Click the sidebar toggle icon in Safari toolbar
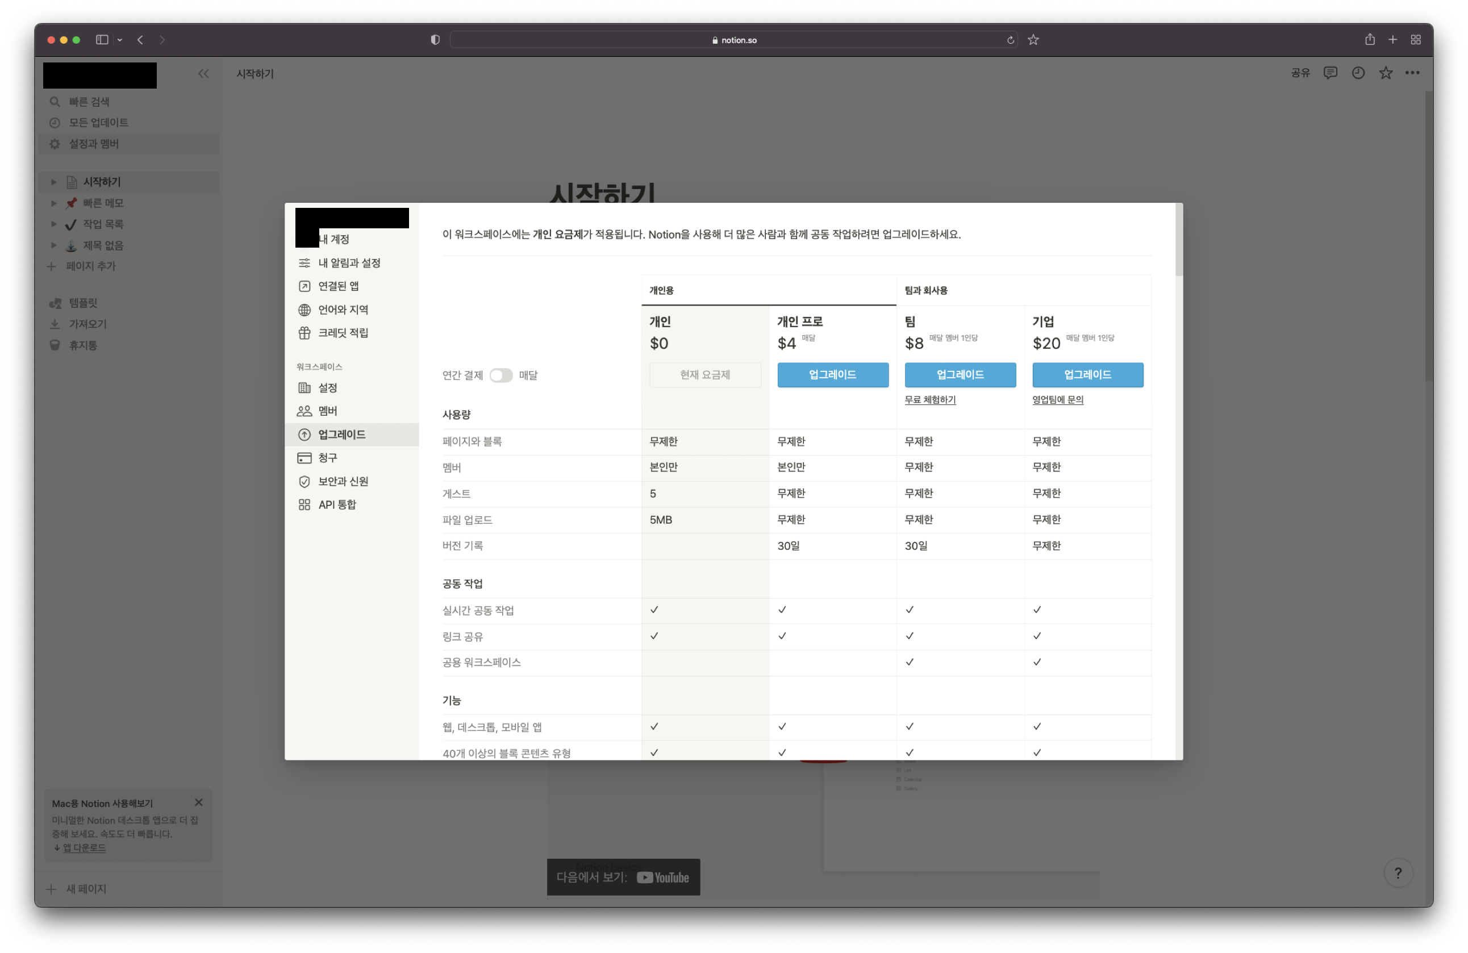Screen dimensions: 1468x953 (102, 39)
